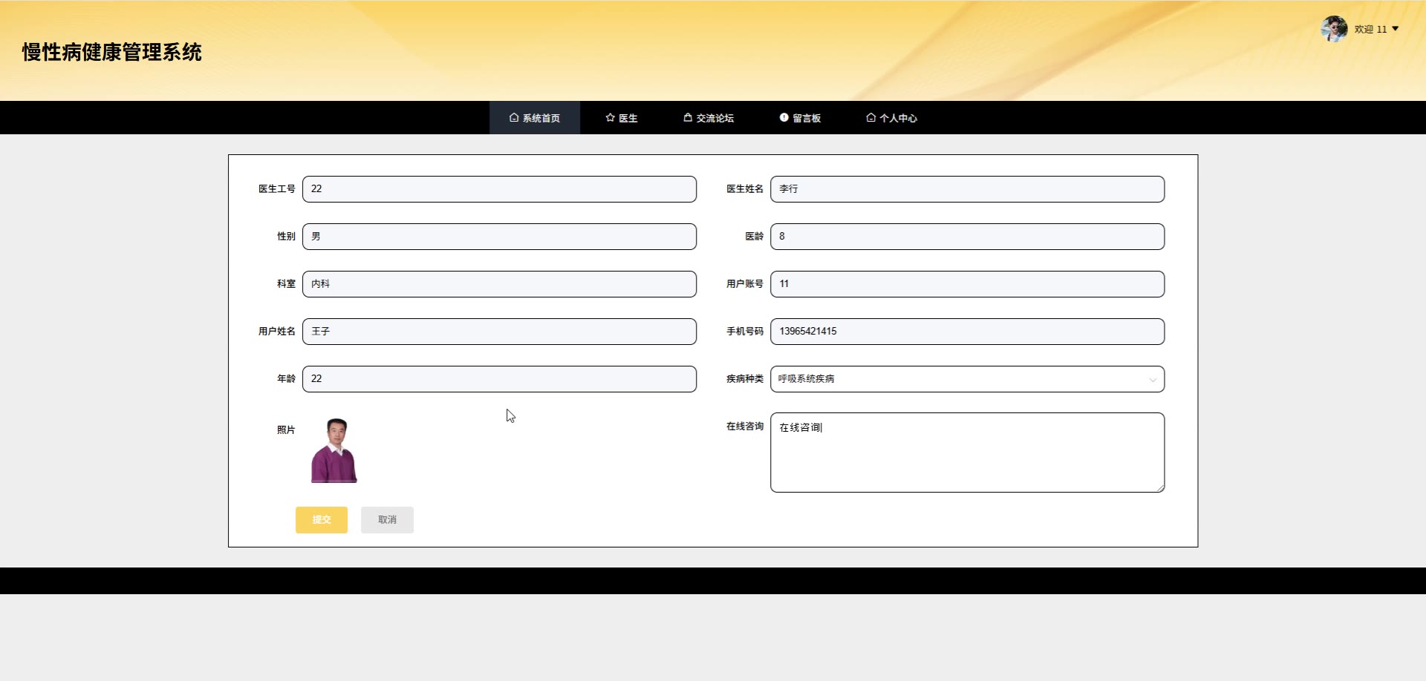
Task: Click the user avatar in the header
Action: pos(1334,29)
